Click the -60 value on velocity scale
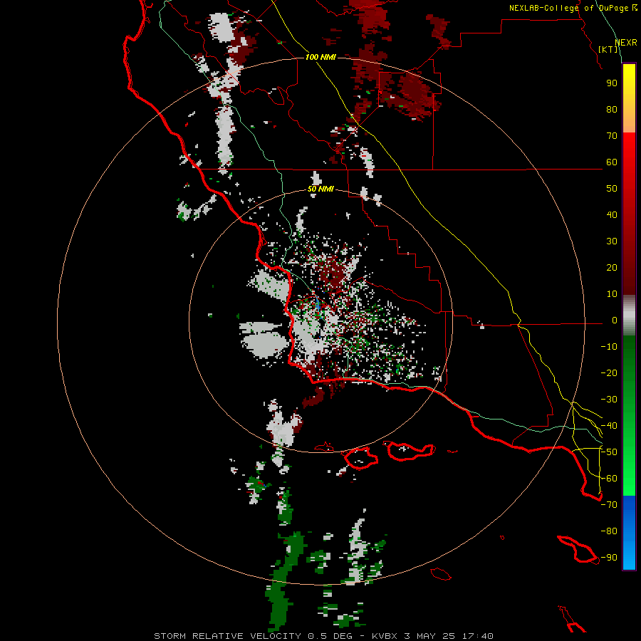The height and width of the screenshot is (641, 641). (609, 479)
